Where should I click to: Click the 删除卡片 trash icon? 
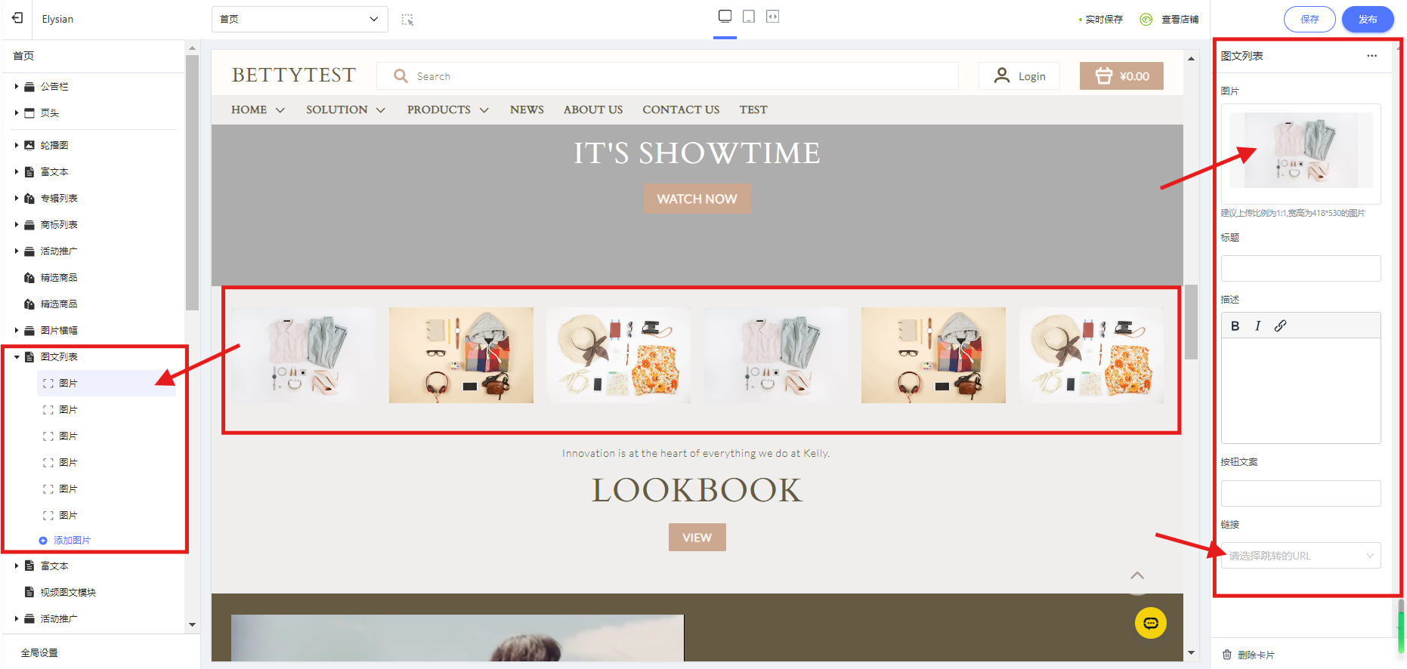[x=1227, y=655]
